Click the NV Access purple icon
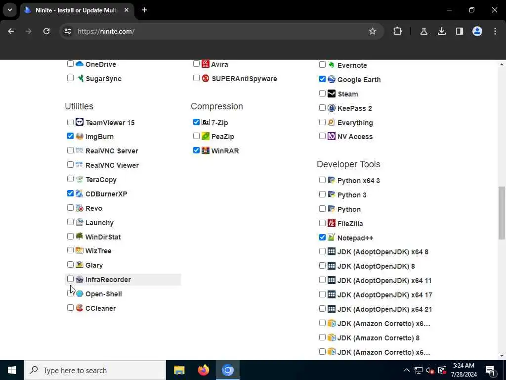This screenshot has height=380, width=506. click(x=332, y=136)
